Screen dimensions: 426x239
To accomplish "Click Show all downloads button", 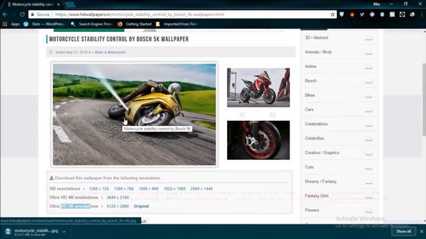I will tap(403, 232).
